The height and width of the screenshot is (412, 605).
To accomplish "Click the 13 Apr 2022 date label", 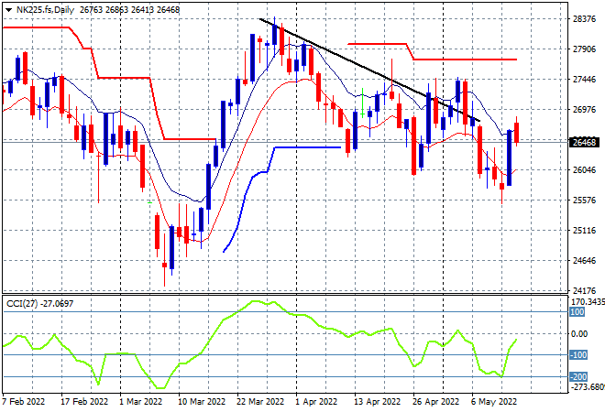I will pos(378,402).
